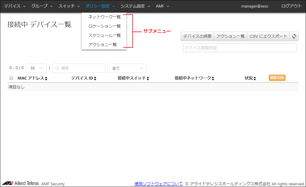Sort by MAC アドレス column arrows
Screen dimensions: 306x187
click(46, 78)
